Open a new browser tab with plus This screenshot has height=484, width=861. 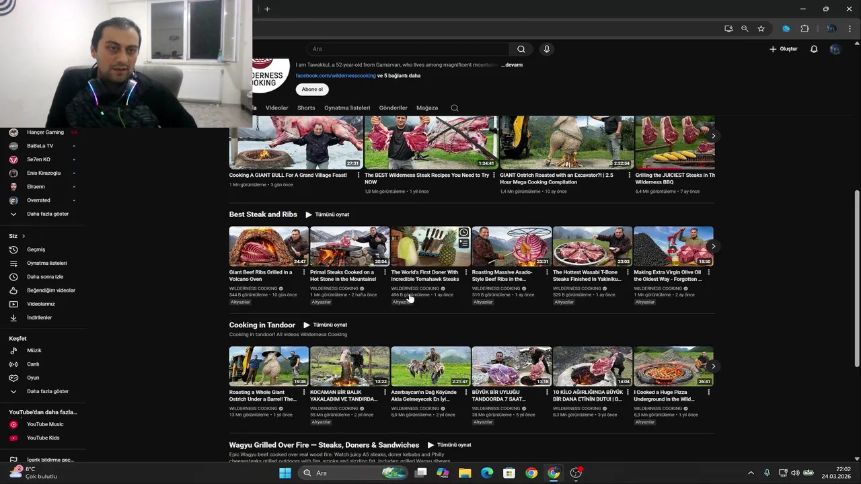pos(267,9)
